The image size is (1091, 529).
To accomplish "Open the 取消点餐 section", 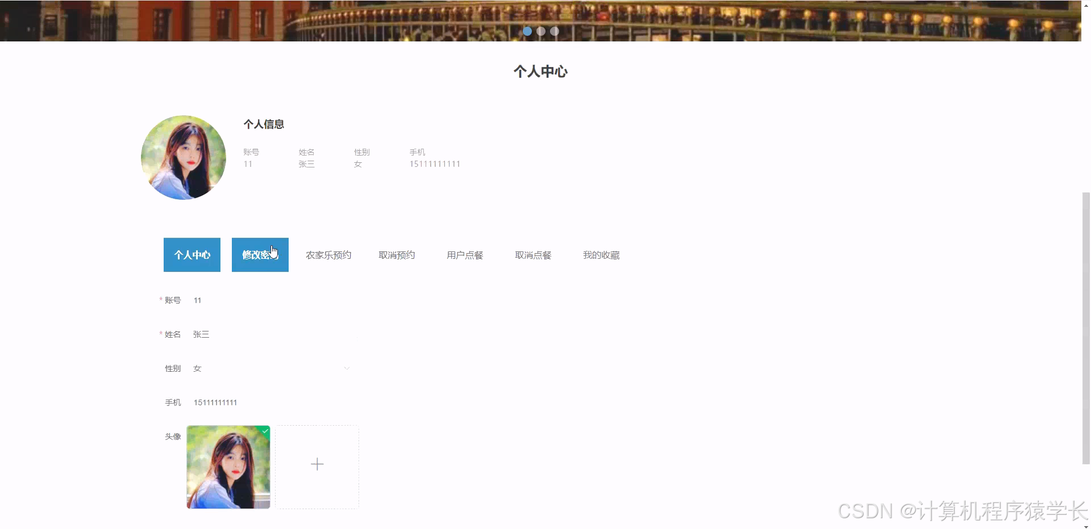I will click(x=533, y=255).
